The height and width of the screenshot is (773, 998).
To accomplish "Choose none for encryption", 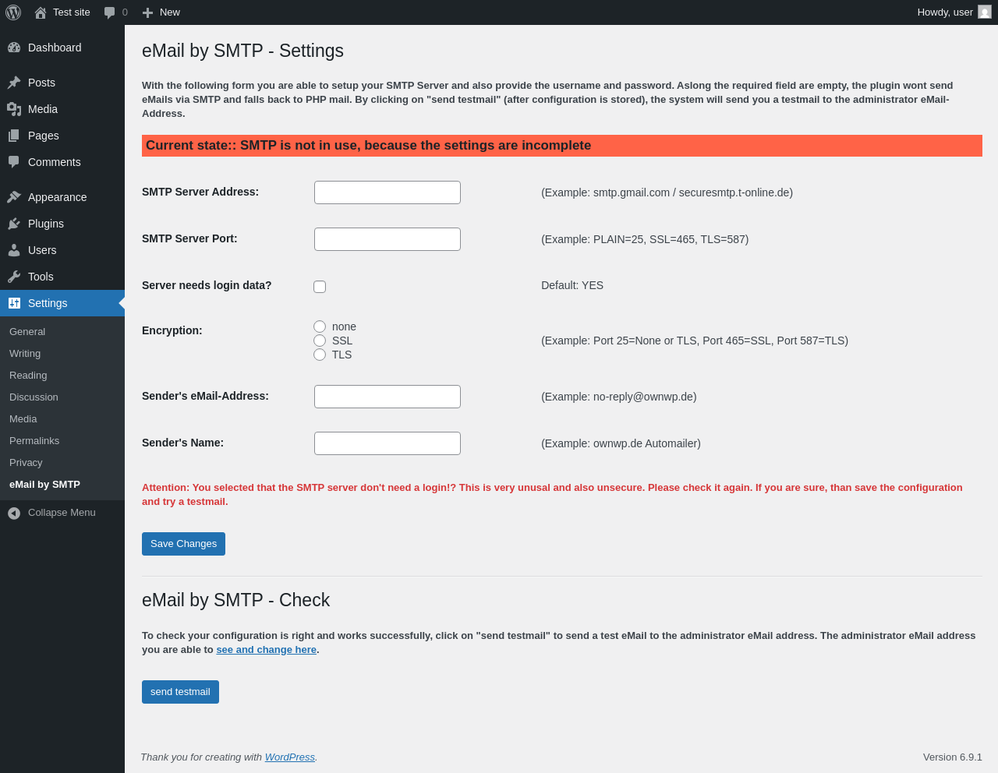I will tap(320, 326).
